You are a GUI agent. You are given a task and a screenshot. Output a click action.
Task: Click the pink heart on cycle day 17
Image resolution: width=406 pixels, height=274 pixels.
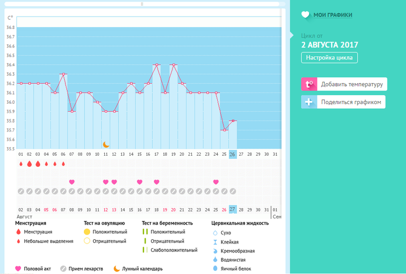[x=157, y=182]
